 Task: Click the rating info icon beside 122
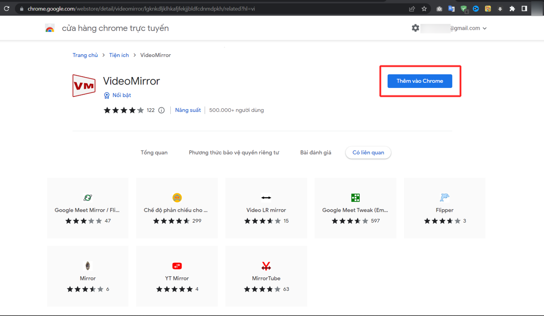[161, 110]
